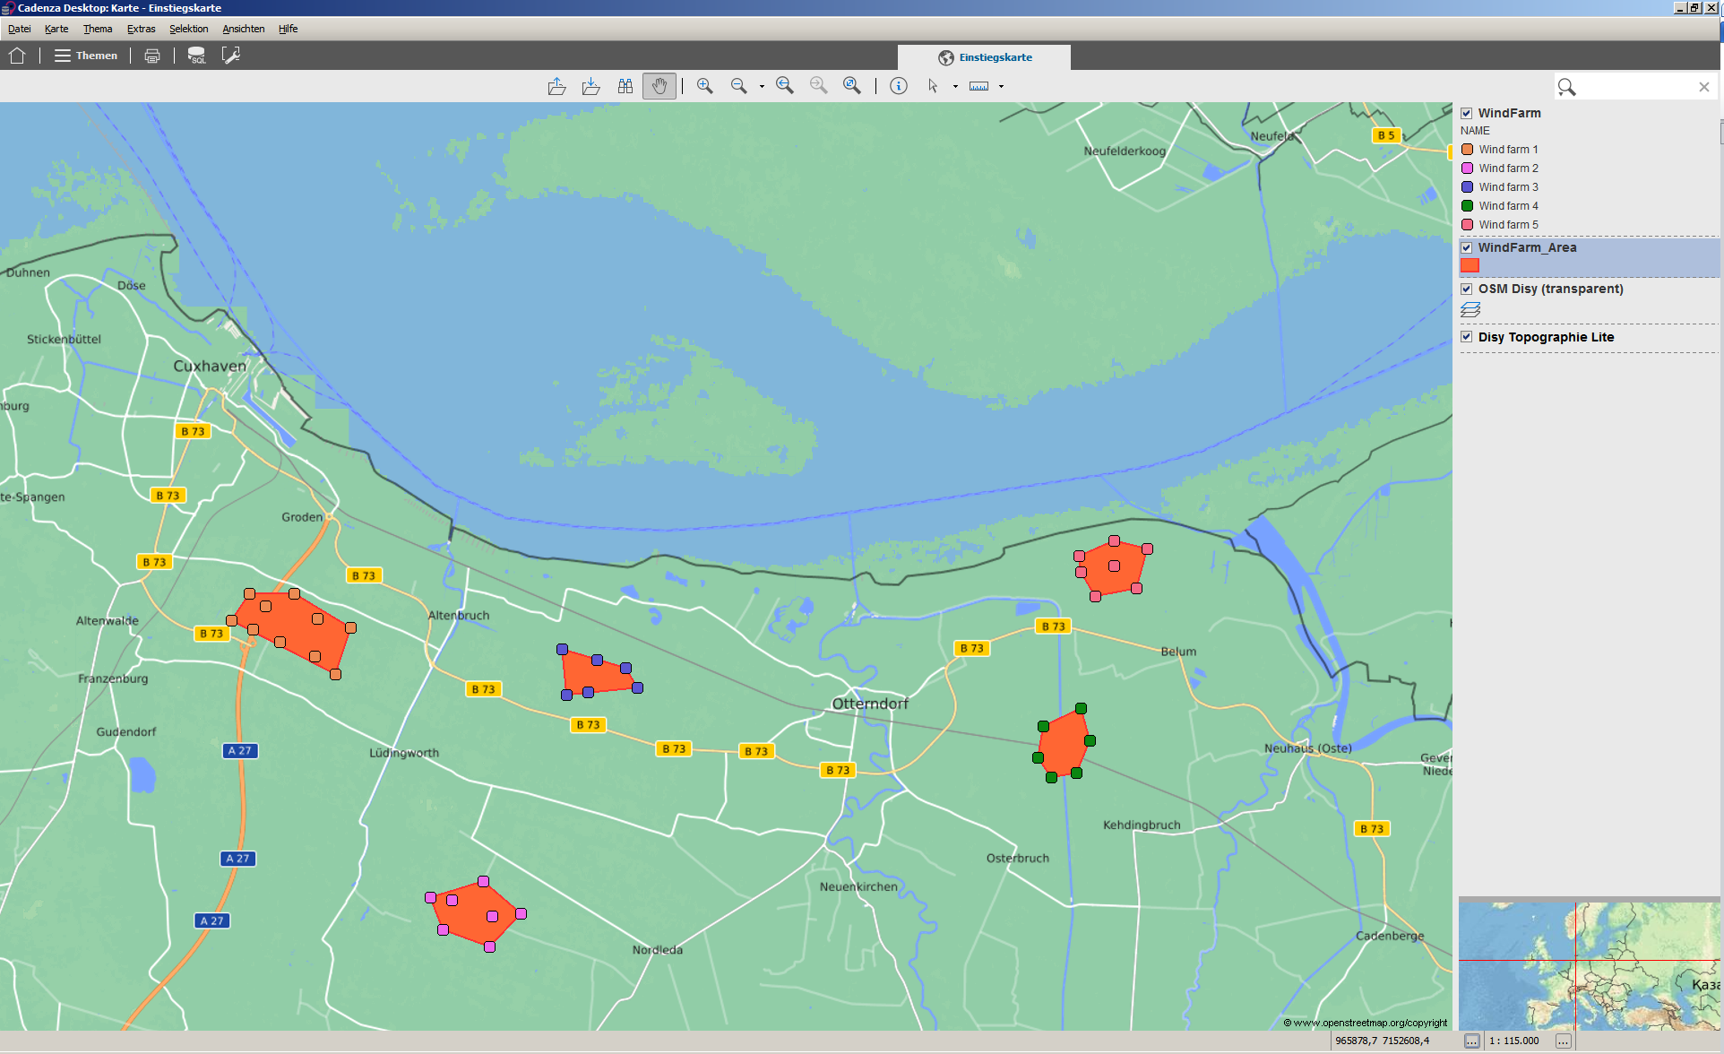This screenshot has height=1054, width=1724.
Task: Open scale options button next to 1 : 115.000
Action: 1564,1041
